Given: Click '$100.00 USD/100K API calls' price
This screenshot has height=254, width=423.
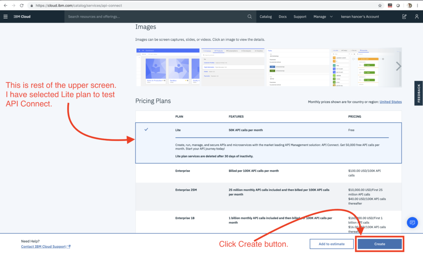Looking at the screenshot, I should (x=364, y=173).
